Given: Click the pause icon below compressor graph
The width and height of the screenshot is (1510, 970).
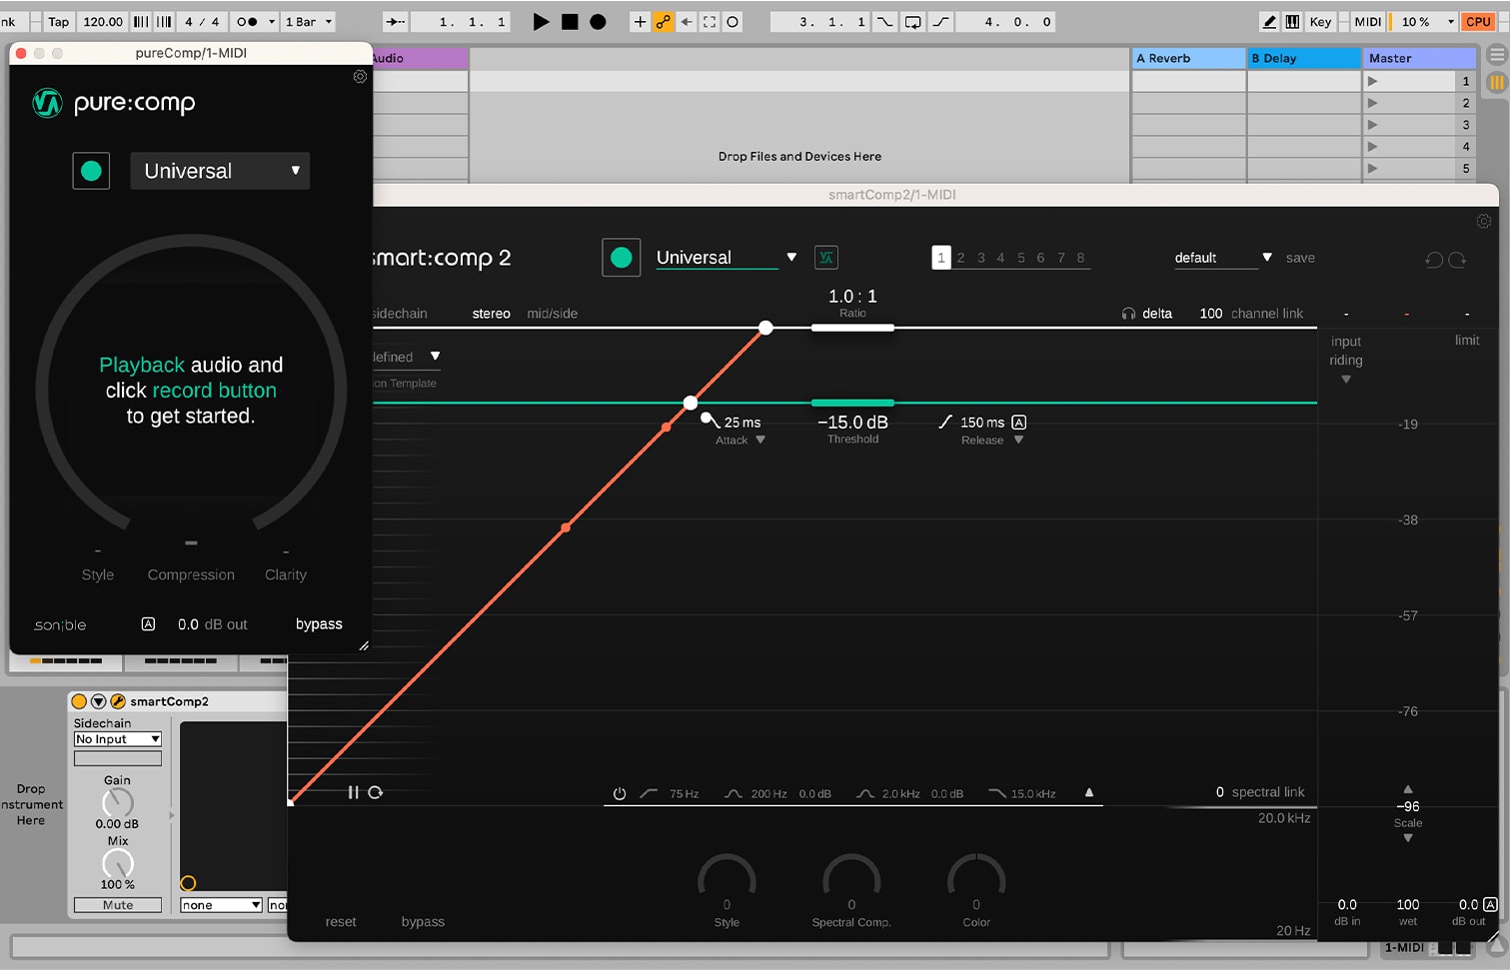Looking at the screenshot, I should pos(353,792).
